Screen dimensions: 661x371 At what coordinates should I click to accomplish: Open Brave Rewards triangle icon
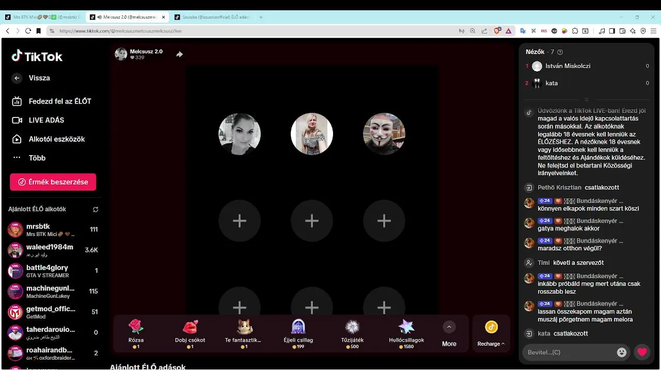click(x=508, y=31)
